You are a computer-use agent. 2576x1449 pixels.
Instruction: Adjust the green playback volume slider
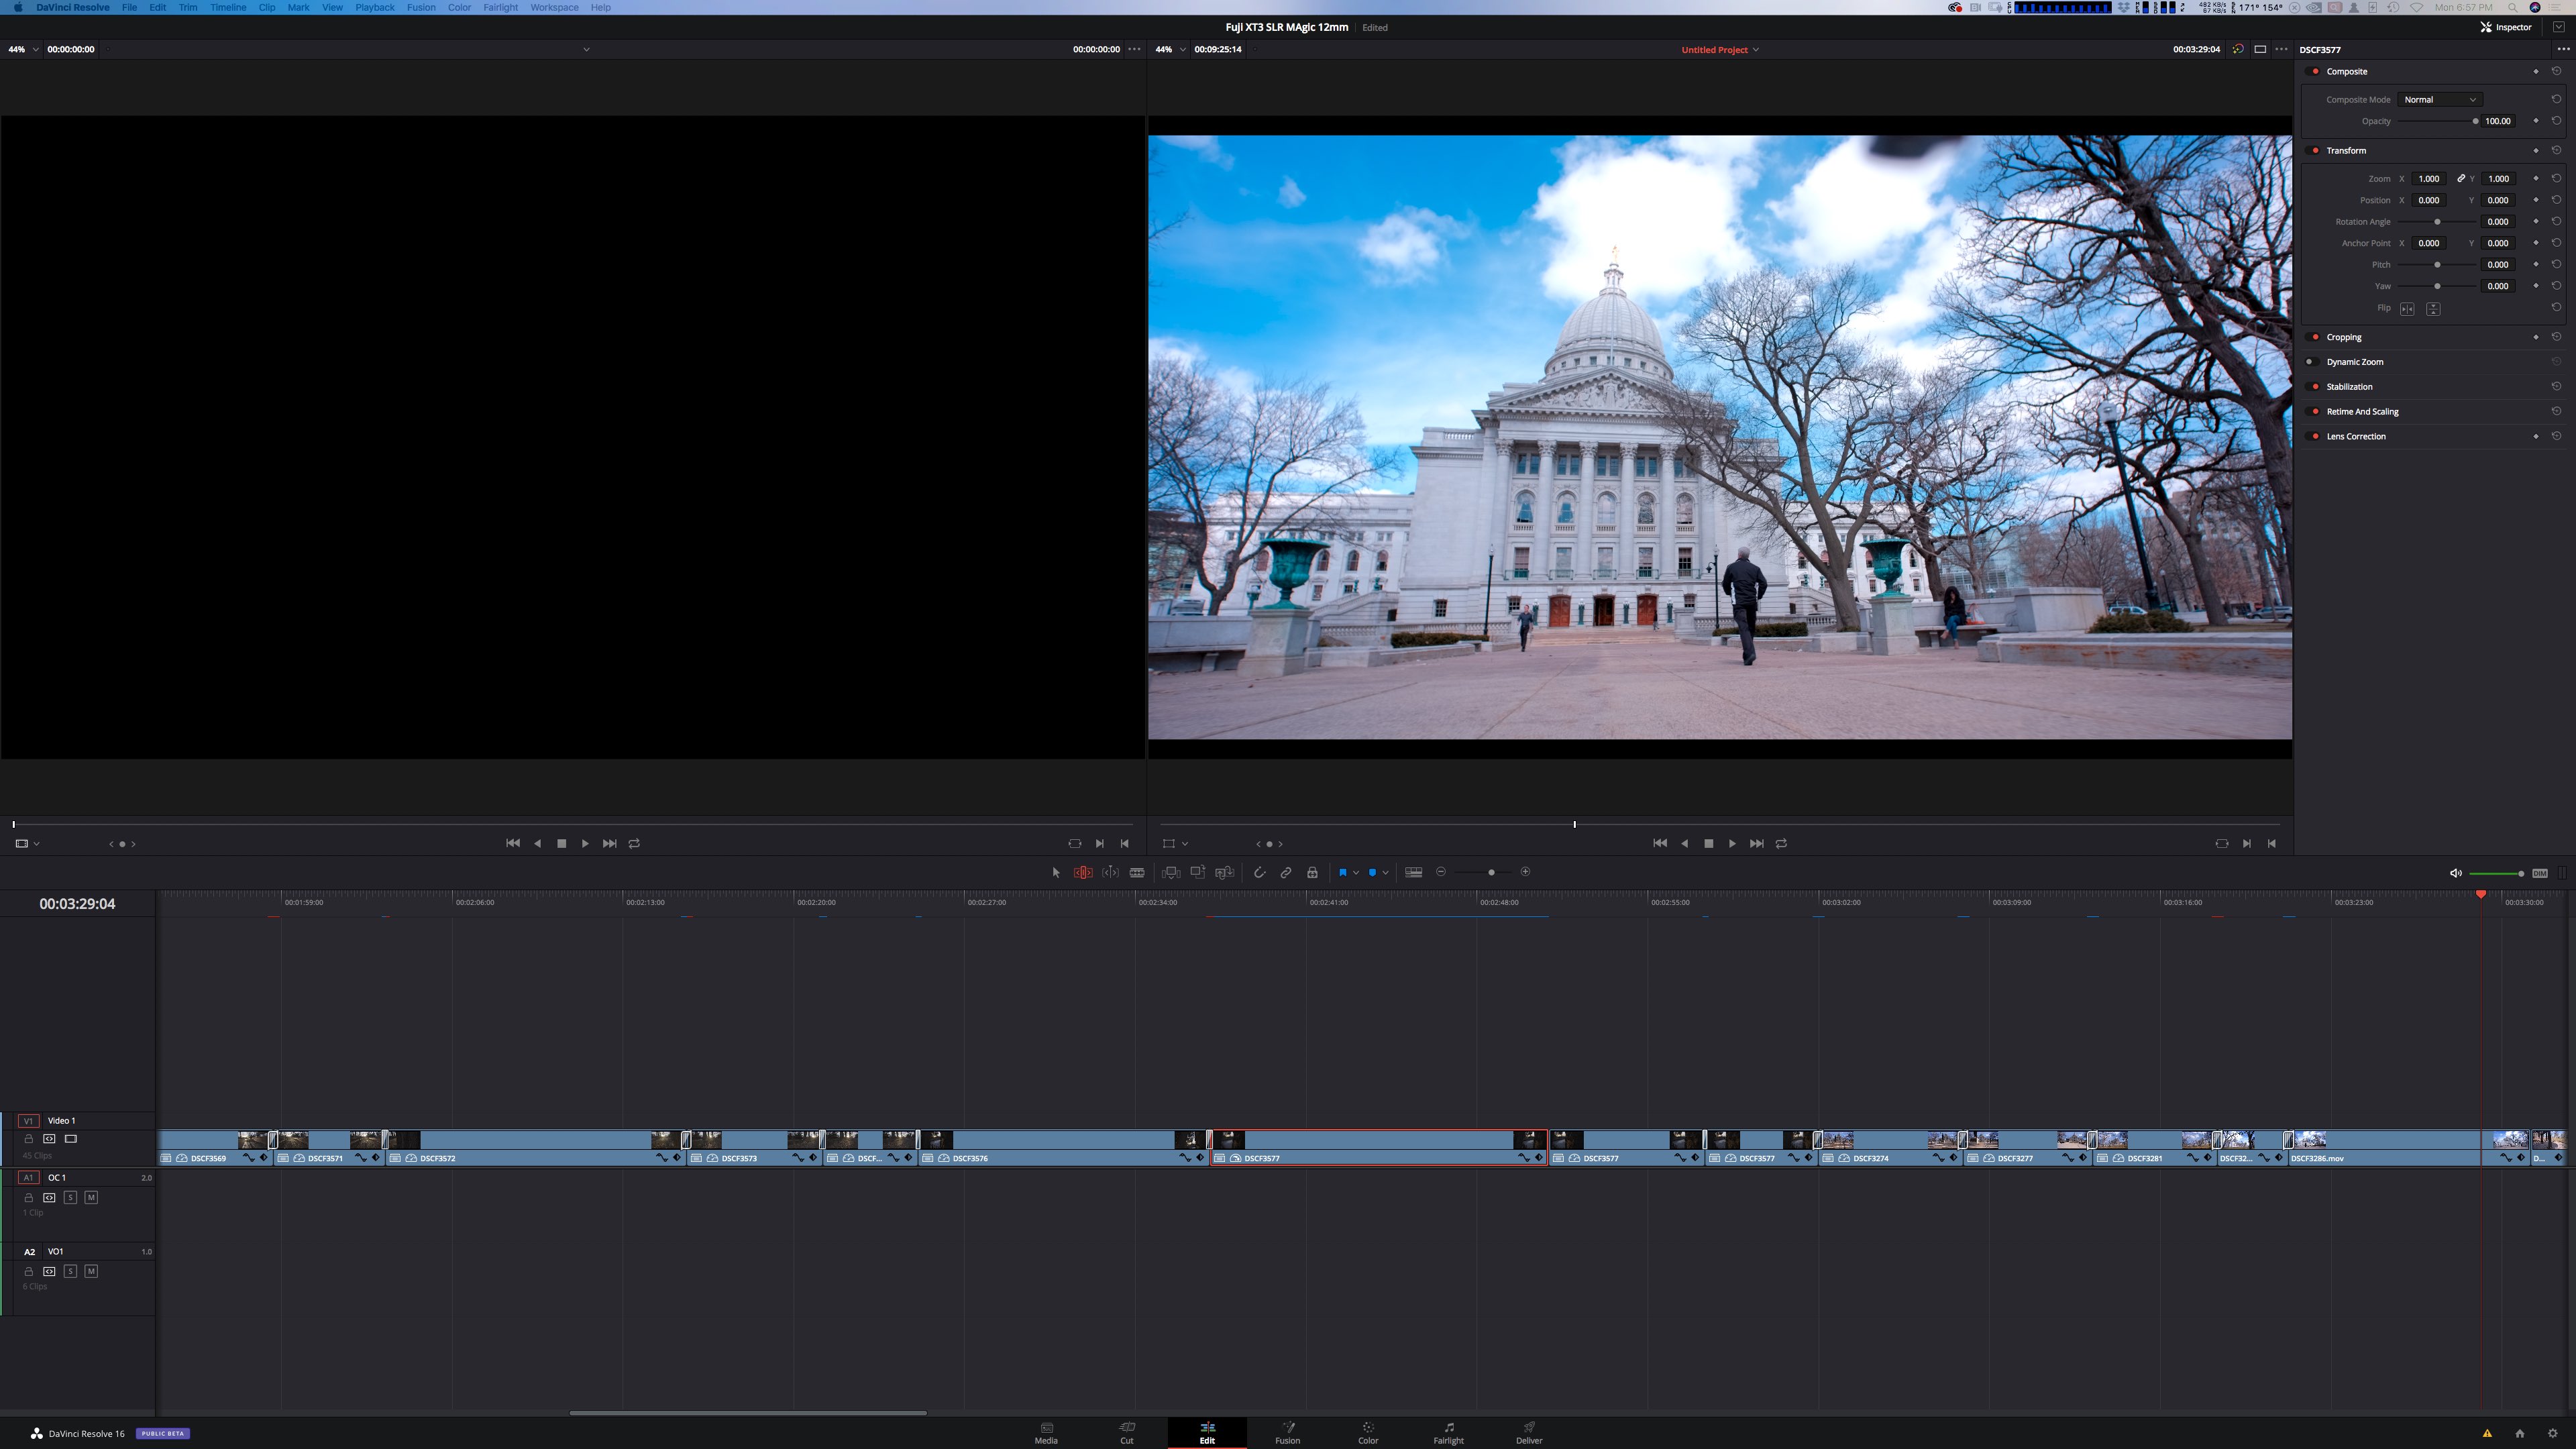(2497, 874)
